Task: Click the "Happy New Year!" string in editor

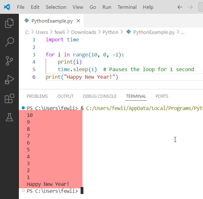Action: [89, 77]
